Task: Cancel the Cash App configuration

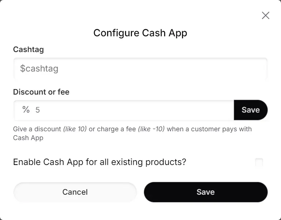Action: tap(75, 192)
